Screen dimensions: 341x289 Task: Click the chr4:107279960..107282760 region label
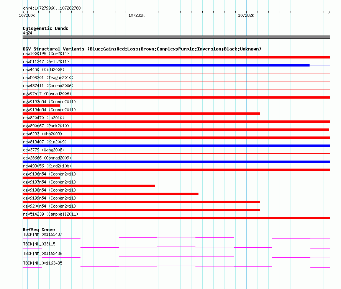click(52, 8)
